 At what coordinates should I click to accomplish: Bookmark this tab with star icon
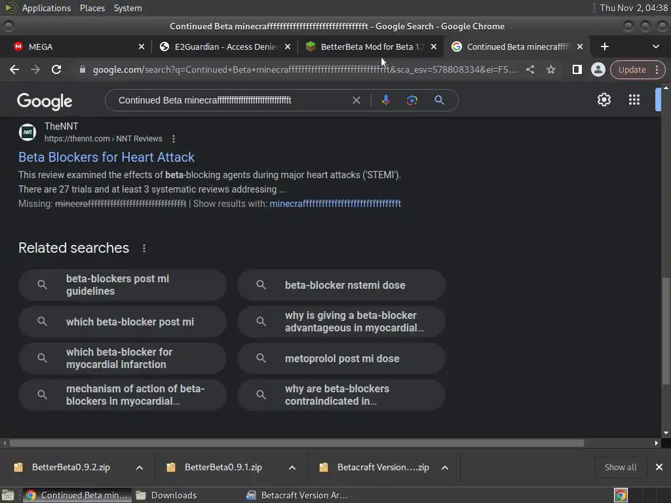[551, 69]
